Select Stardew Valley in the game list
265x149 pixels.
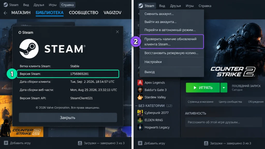pos(155,97)
